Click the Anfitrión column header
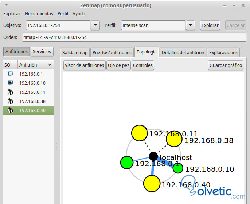 36,65
